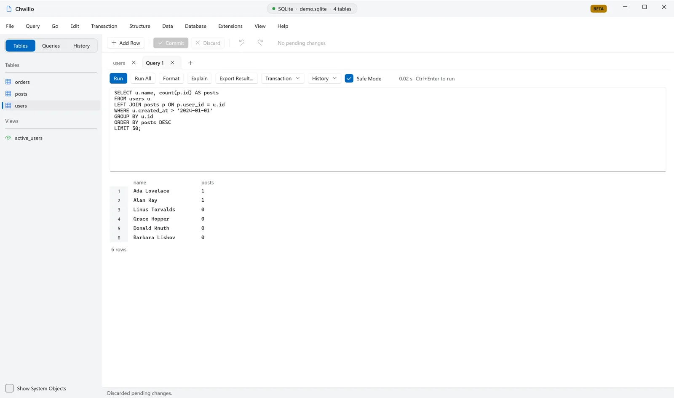Screen dimensions: 674x398
Task: Click the Export Result... button
Action: (236, 78)
